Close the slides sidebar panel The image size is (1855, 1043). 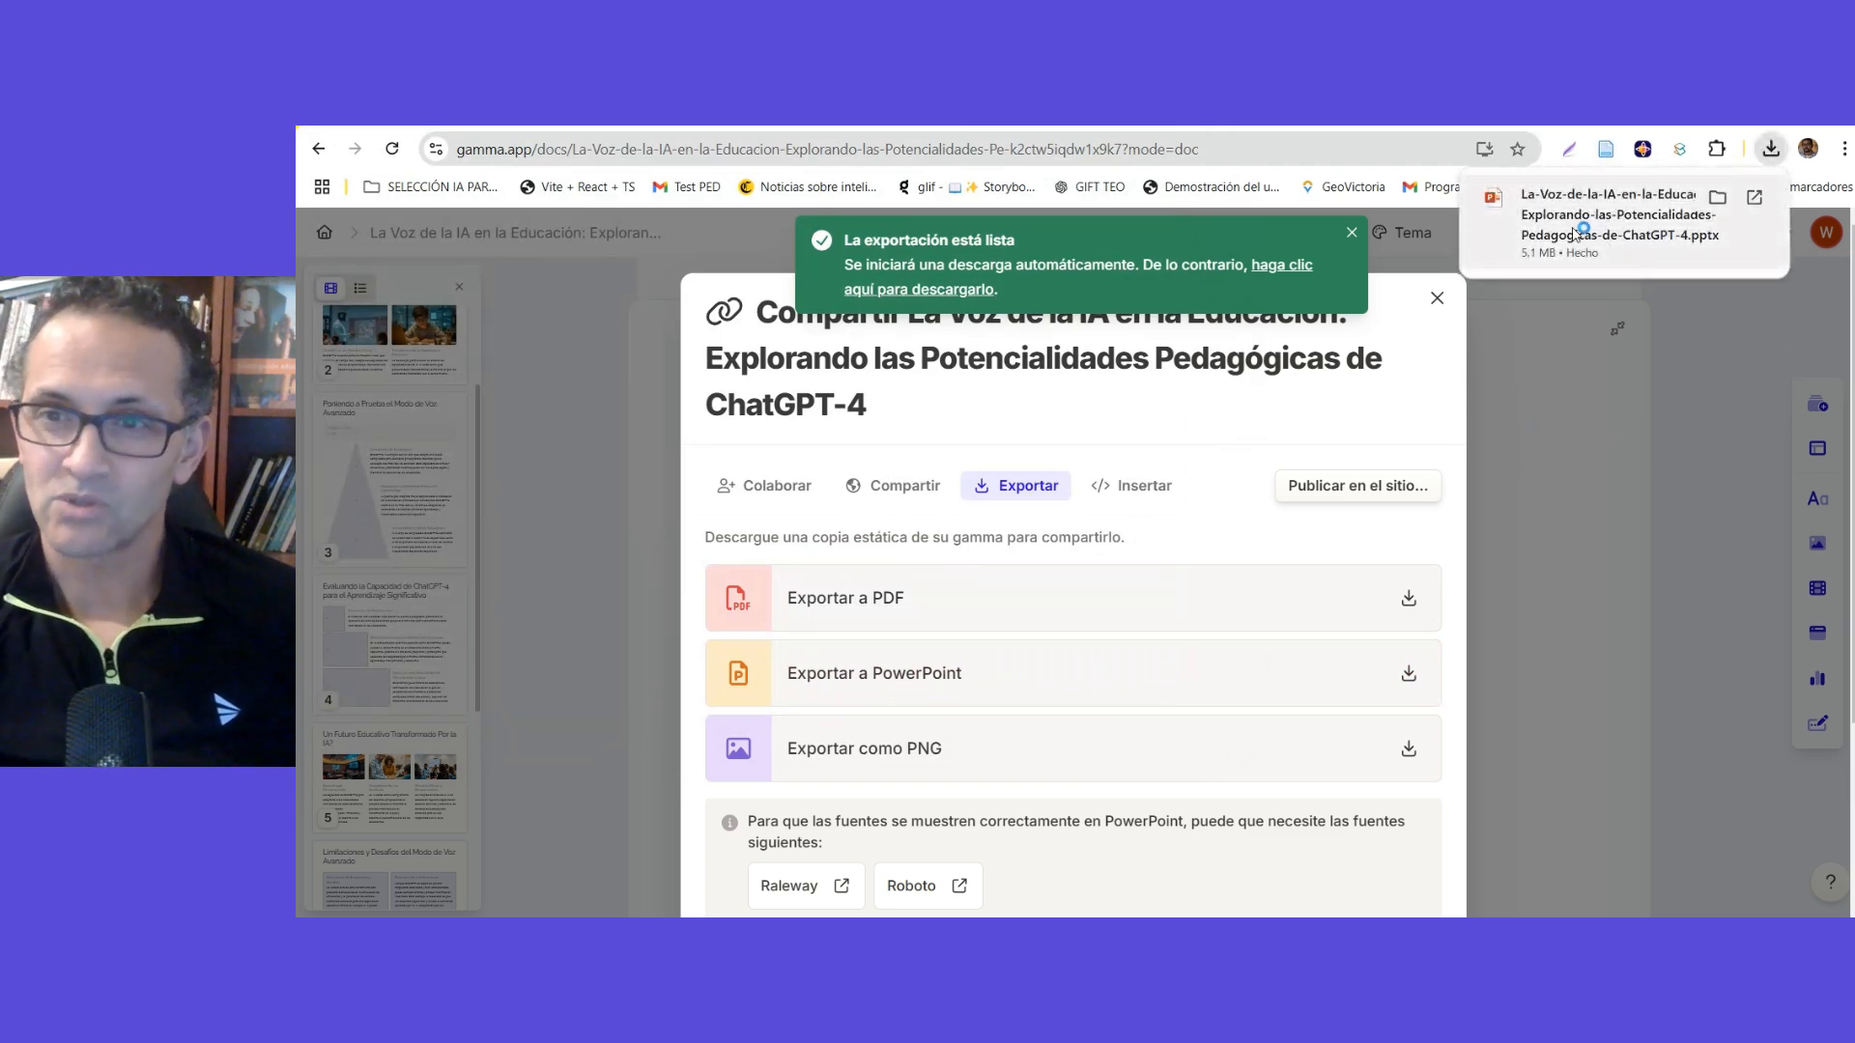tap(459, 287)
